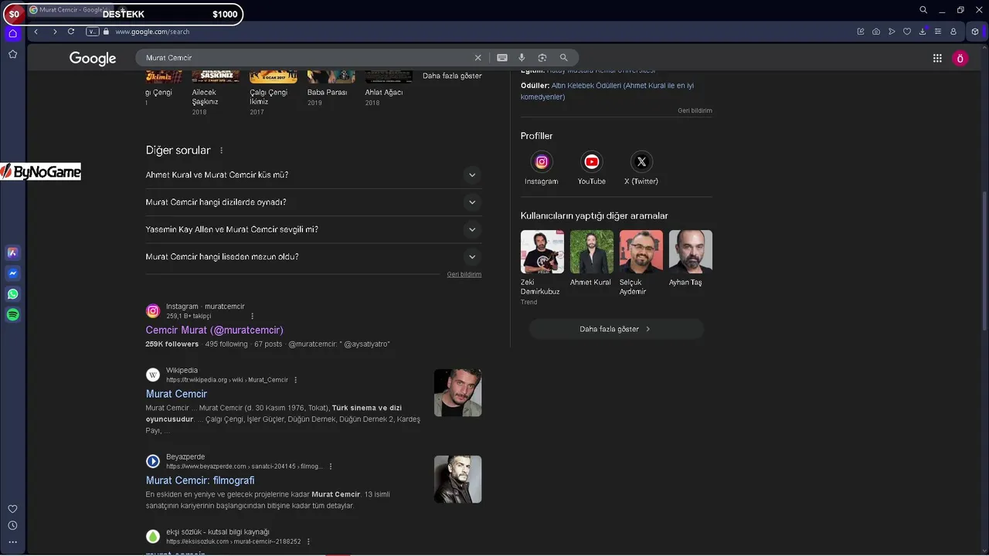Open three-dot menu beside ekşi sözlük URL
This screenshot has width=989, height=556.
[x=308, y=541]
